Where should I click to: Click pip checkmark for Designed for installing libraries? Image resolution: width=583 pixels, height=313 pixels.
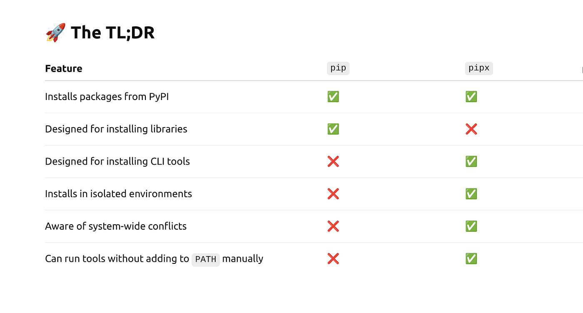(x=333, y=129)
